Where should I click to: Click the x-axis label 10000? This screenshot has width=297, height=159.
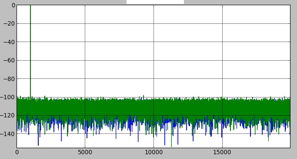coord(154,153)
